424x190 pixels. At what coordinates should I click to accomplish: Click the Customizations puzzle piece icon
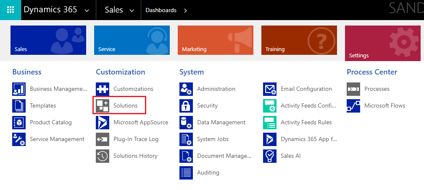click(x=103, y=89)
